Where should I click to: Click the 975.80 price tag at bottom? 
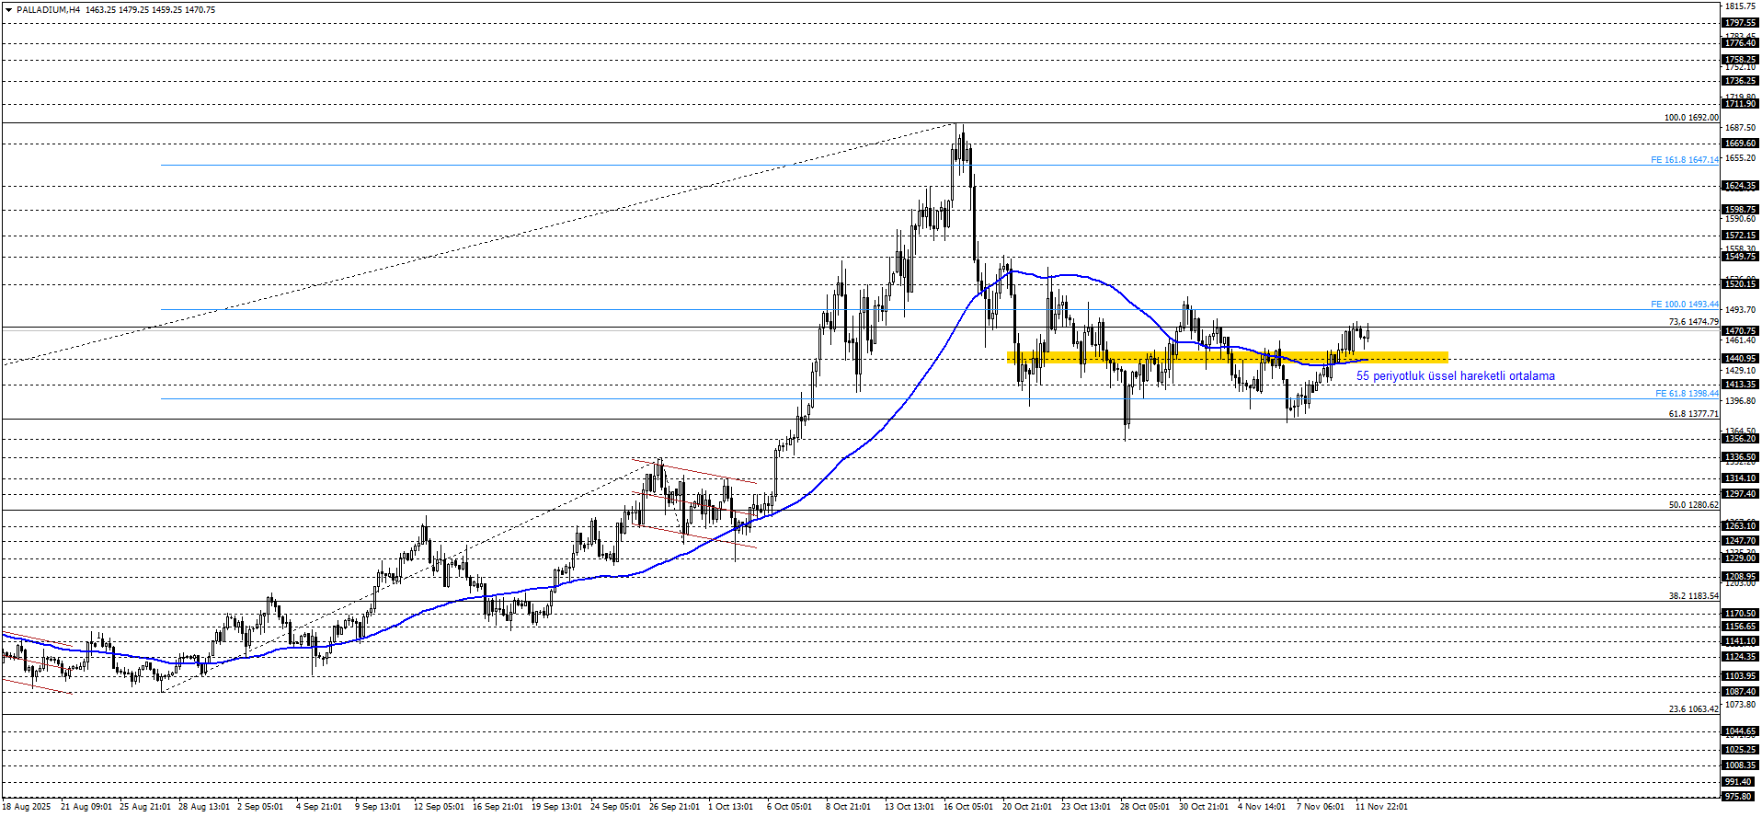1739,797
